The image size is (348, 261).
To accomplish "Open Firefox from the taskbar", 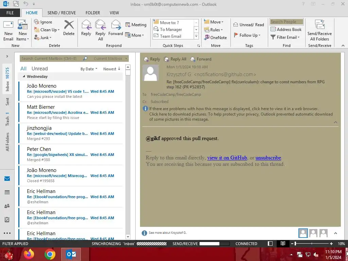I will pyautogui.click(x=29, y=254).
